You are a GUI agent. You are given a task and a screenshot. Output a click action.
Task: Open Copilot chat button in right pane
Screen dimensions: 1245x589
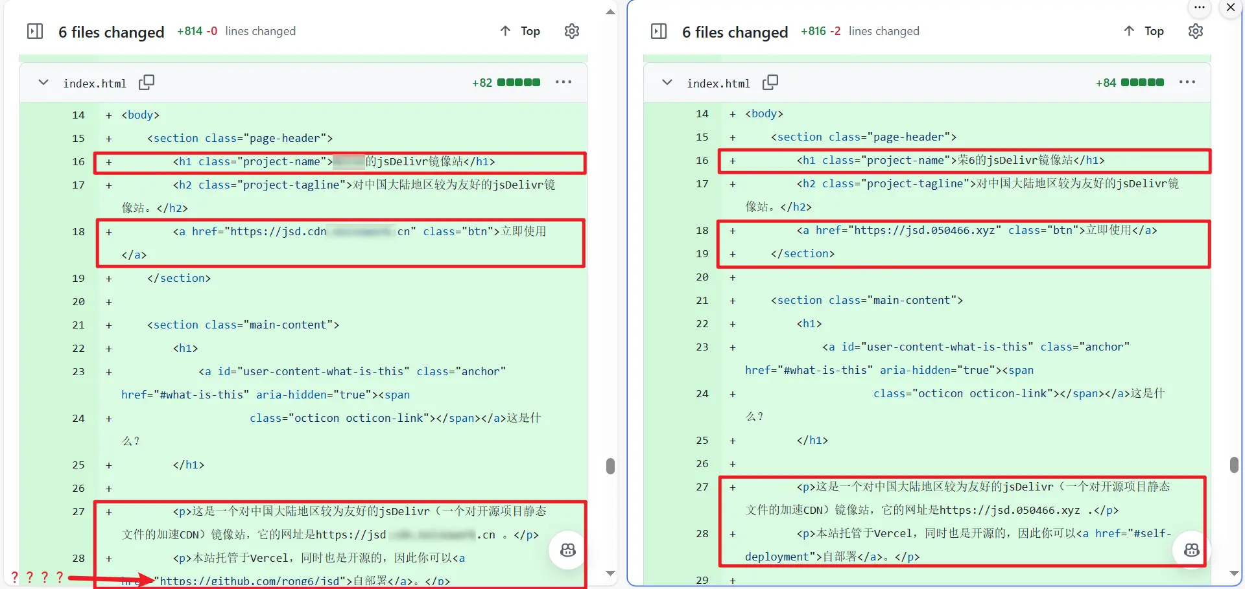1192,550
